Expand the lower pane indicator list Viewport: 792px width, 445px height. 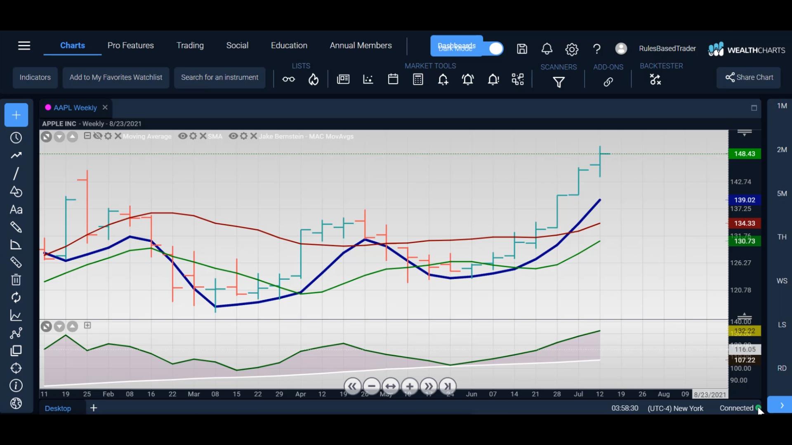click(87, 326)
